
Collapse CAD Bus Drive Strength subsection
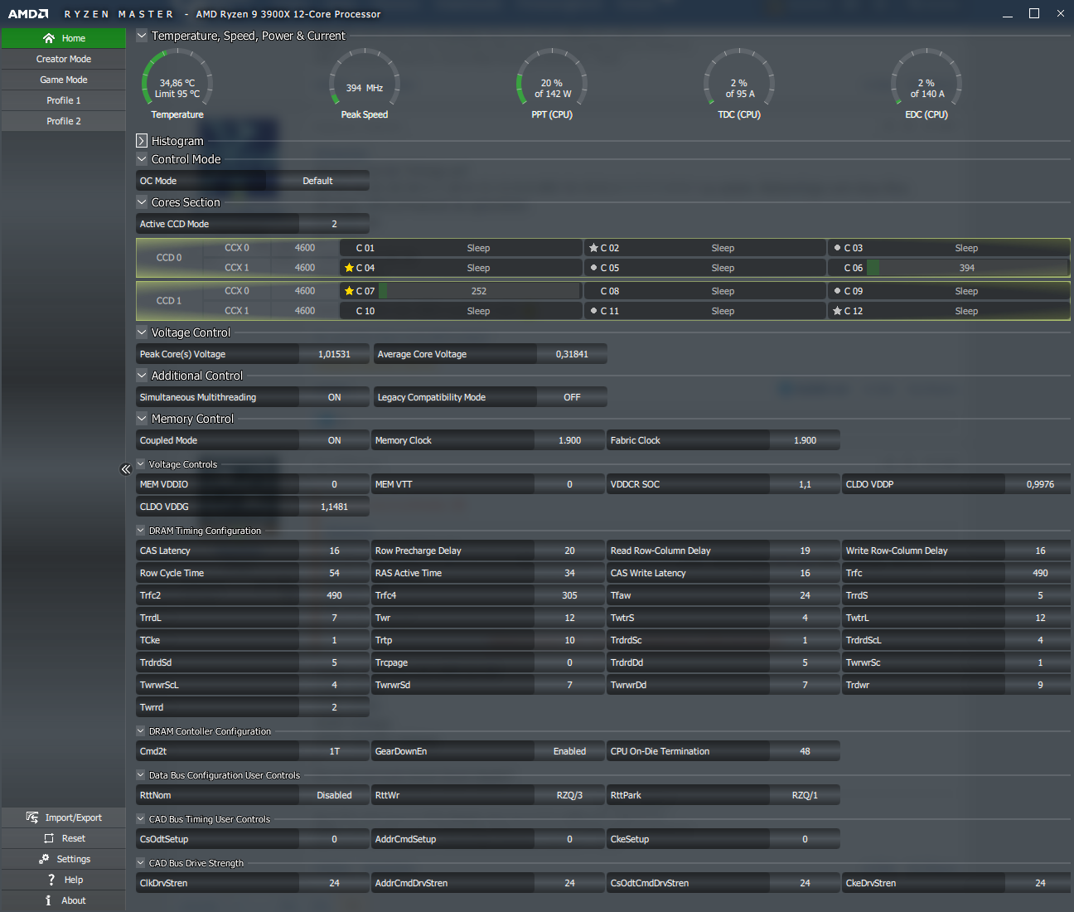pyautogui.click(x=141, y=863)
